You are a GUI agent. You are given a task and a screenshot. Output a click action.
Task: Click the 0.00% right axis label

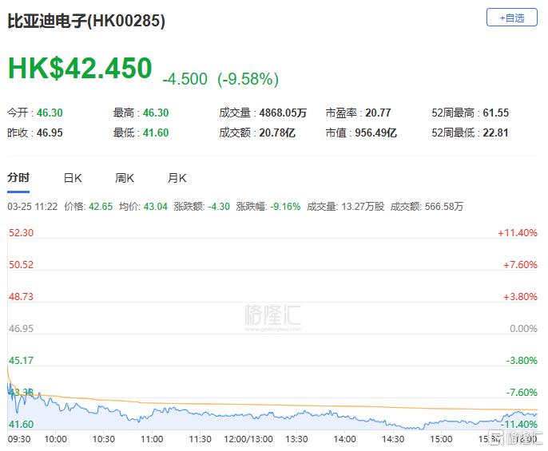click(523, 328)
